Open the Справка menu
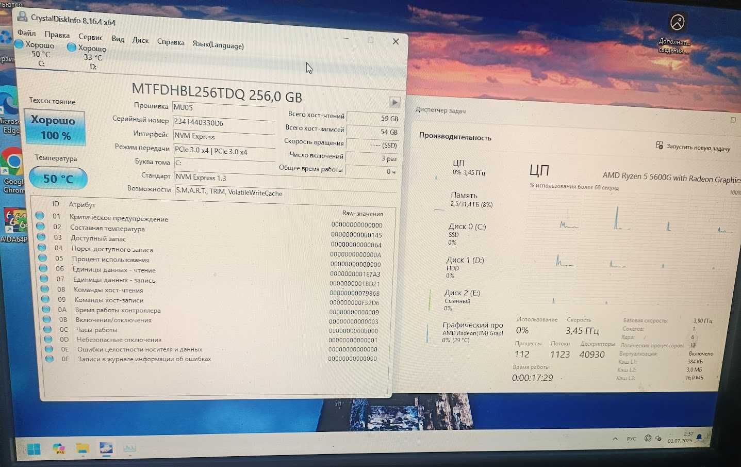 pyautogui.click(x=171, y=42)
